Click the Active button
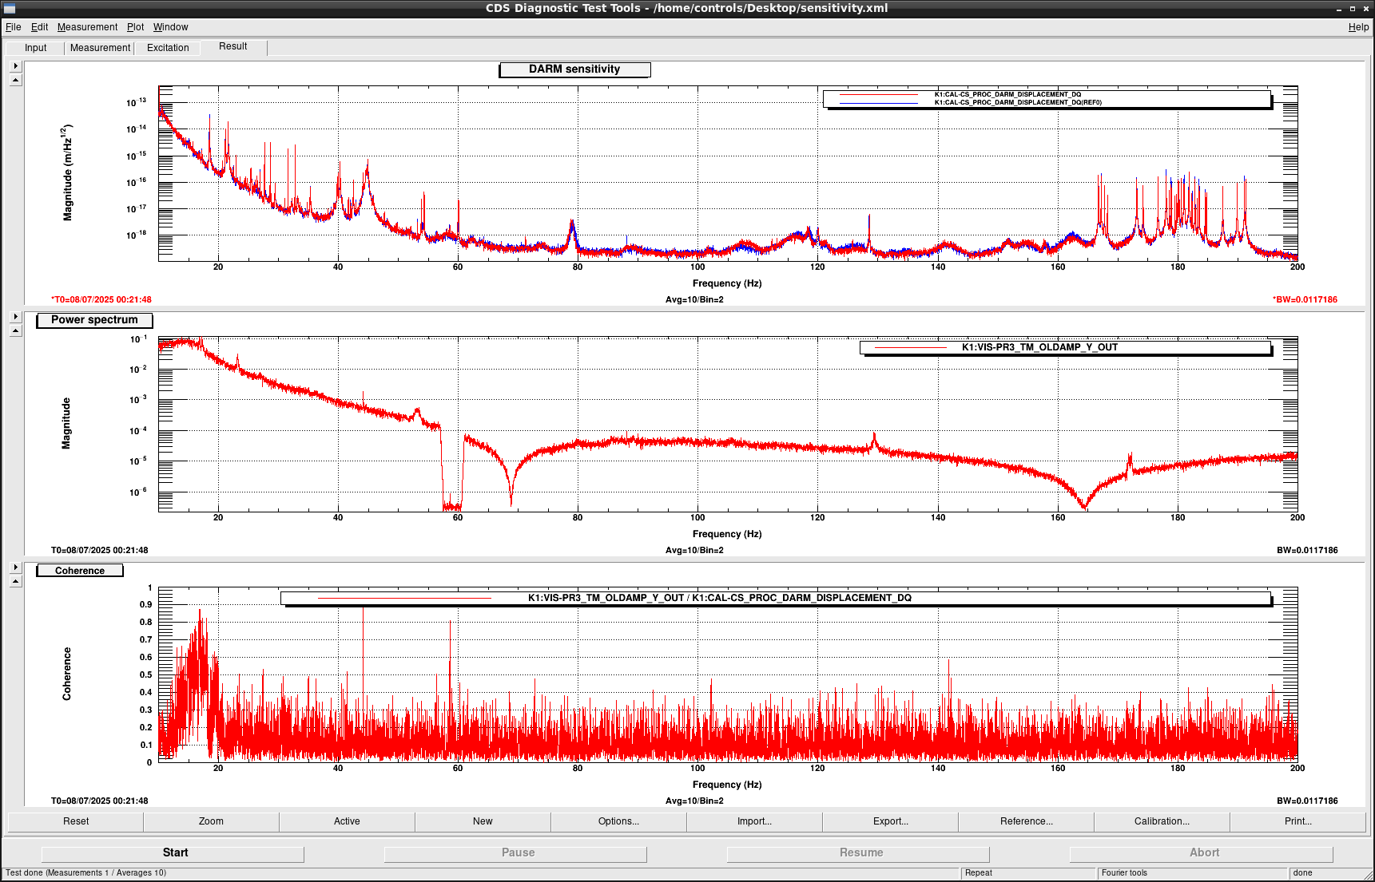Image resolution: width=1375 pixels, height=882 pixels. point(347,821)
